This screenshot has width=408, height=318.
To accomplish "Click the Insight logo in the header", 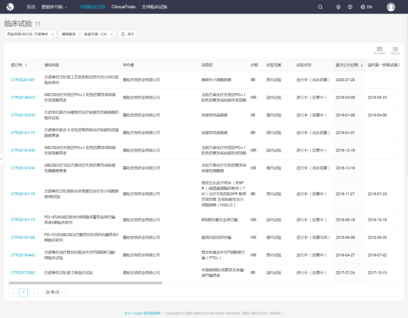I will (x=10, y=7).
